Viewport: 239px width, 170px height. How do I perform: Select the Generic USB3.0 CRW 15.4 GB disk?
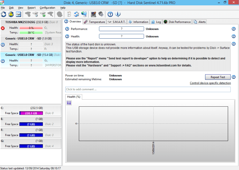coord(31,60)
